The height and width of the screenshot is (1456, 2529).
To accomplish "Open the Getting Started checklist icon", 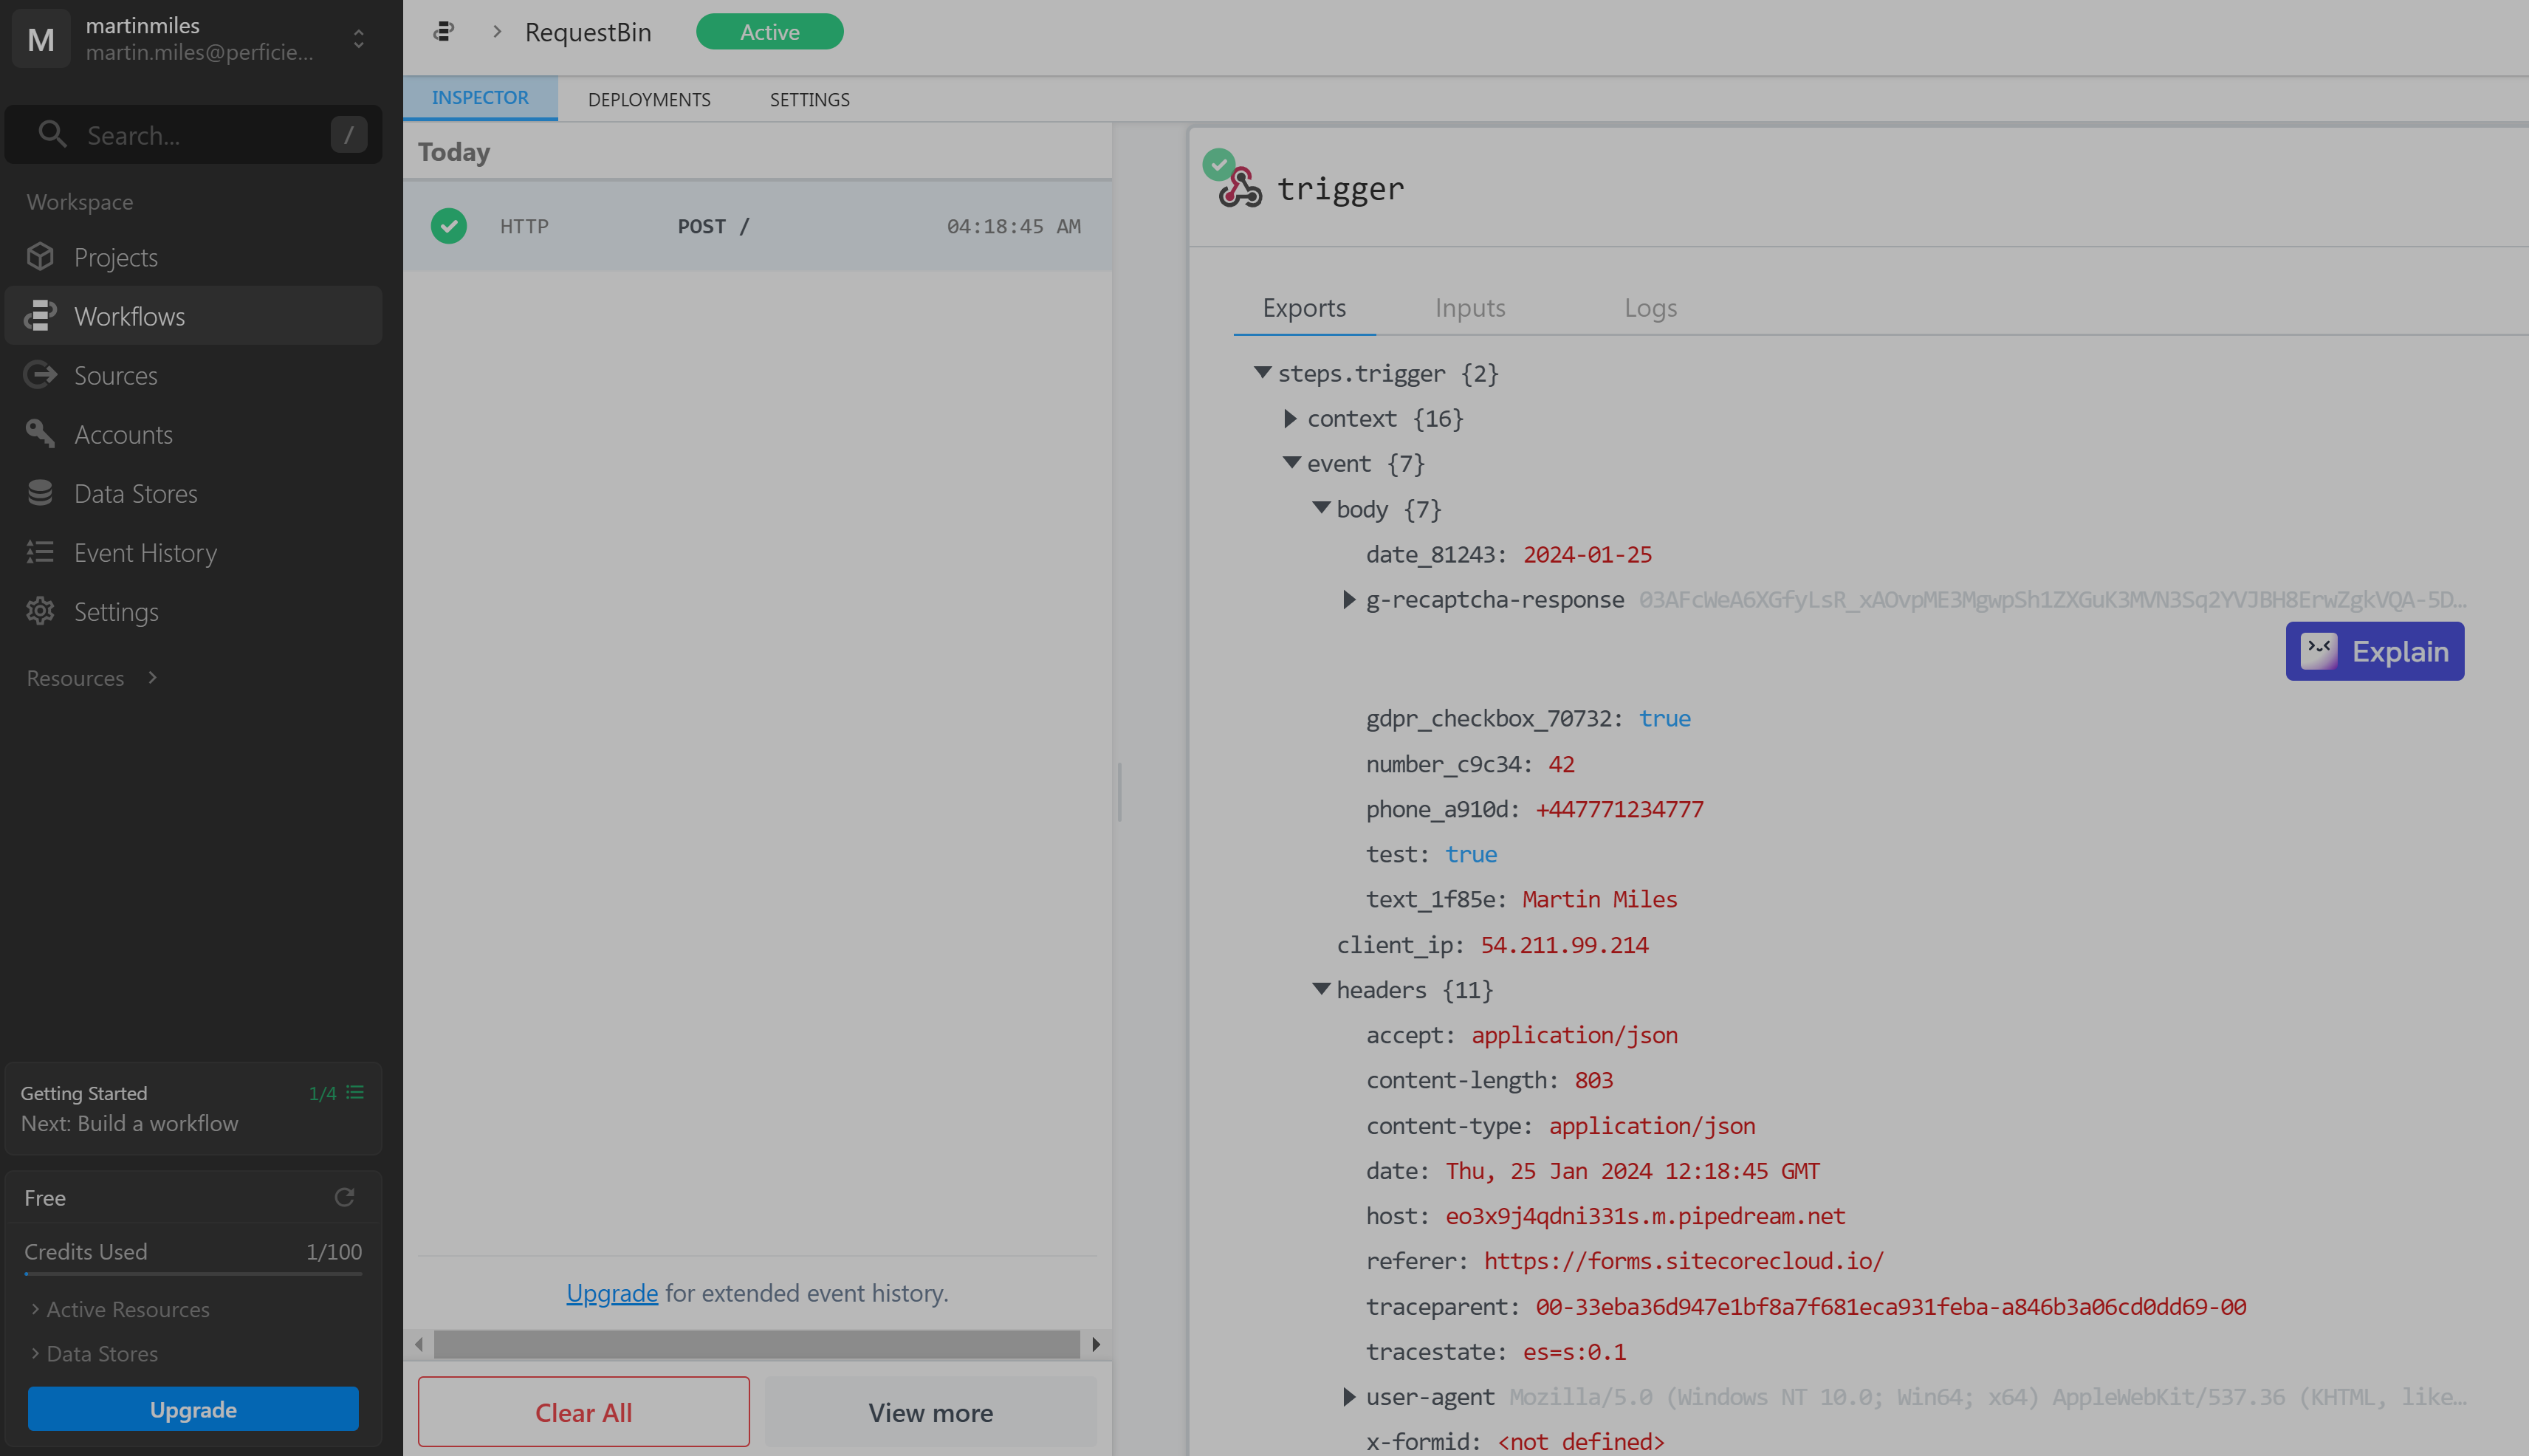I will coord(355,1093).
